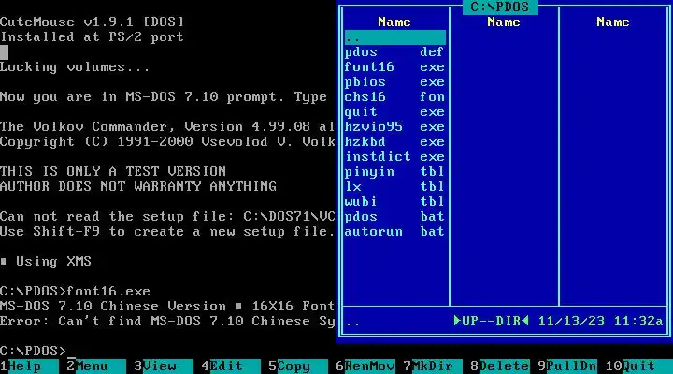Click the 4Edit function key

pyautogui.click(x=231, y=367)
